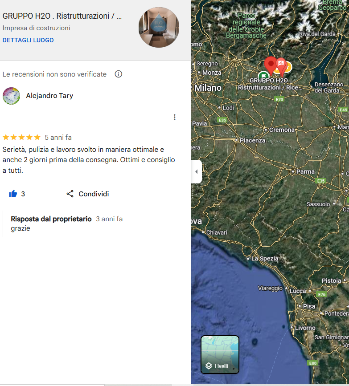349x386 pixels.
Task: Click the Cremona city label
Action: [282, 130]
